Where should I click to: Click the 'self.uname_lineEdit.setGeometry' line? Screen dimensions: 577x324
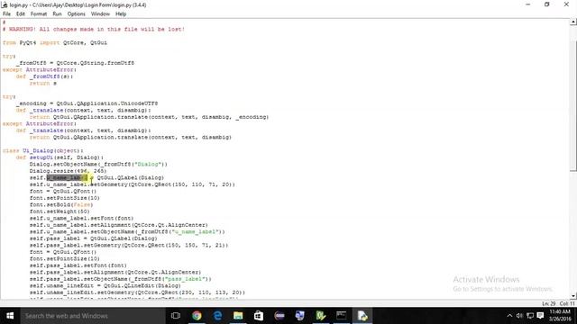tap(137, 292)
